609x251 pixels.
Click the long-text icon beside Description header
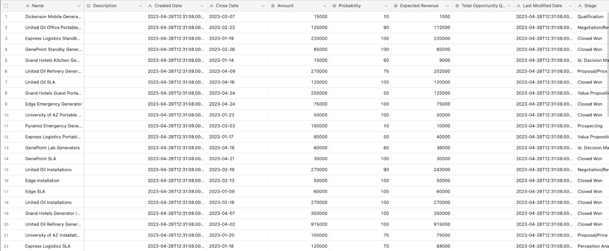89,6
